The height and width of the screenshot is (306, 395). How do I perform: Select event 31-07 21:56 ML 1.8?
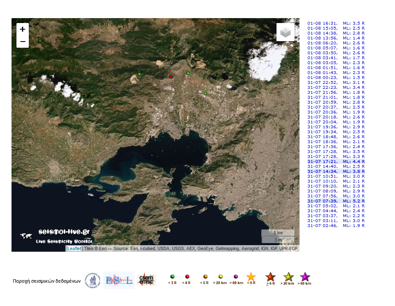coord(336,93)
